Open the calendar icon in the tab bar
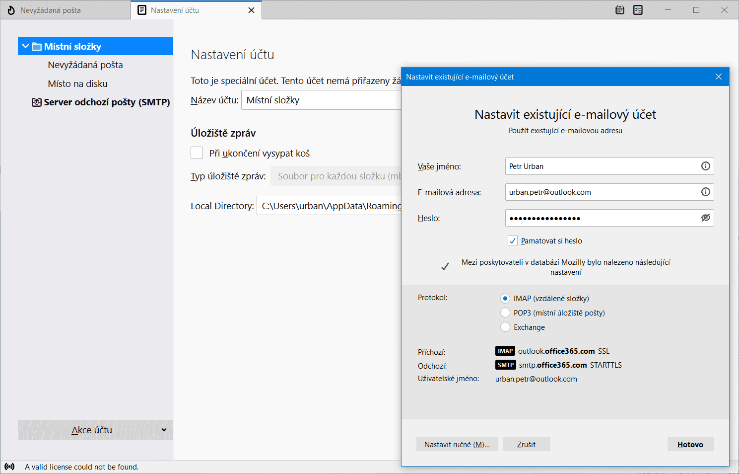Screen dimensions: 739x474 pyautogui.click(x=619, y=10)
